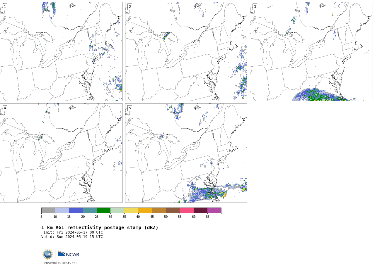The width and height of the screenshot is (375, 266).
Task: Open ensemble member 4 reflectivity map
Action: tap(61, 153)
